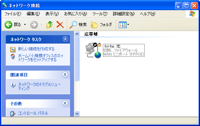
Task: Click the コントロール パネル link
Action: click(x=33, y=113)
